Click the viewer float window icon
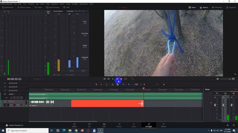Image resolution: width=238 pixels, height=133 pixels. pyautogui.click(x=235, y=74)
